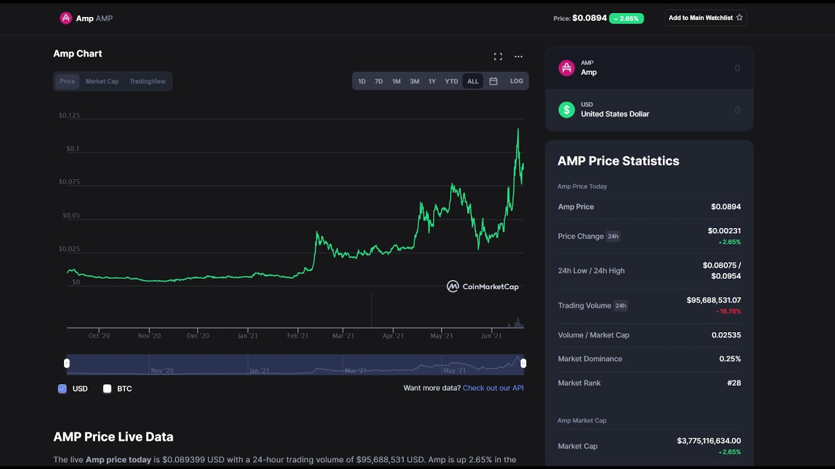835x469 pixels.
Task: Click the 24h tag next to Price Change
Action: [613, 236]
